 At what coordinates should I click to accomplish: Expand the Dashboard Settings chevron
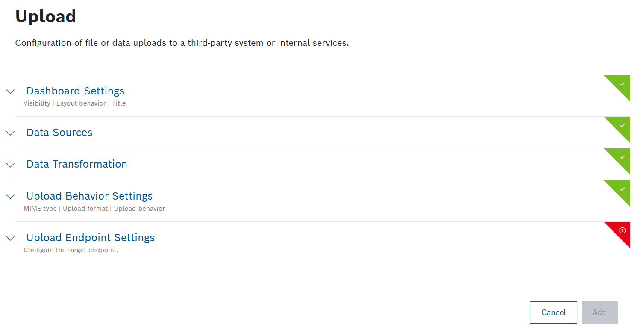pyautogui.click(x=11, y=91)
